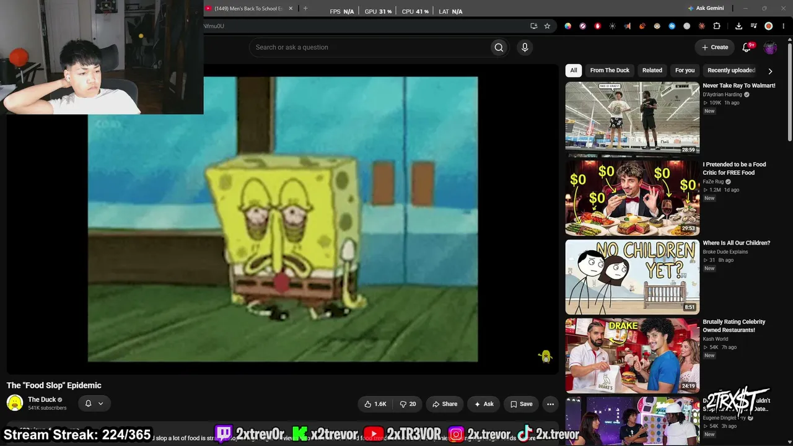The image size is (793, 446).
Task: Click the YouTube search input field
Action: click(x=369, y=47)
